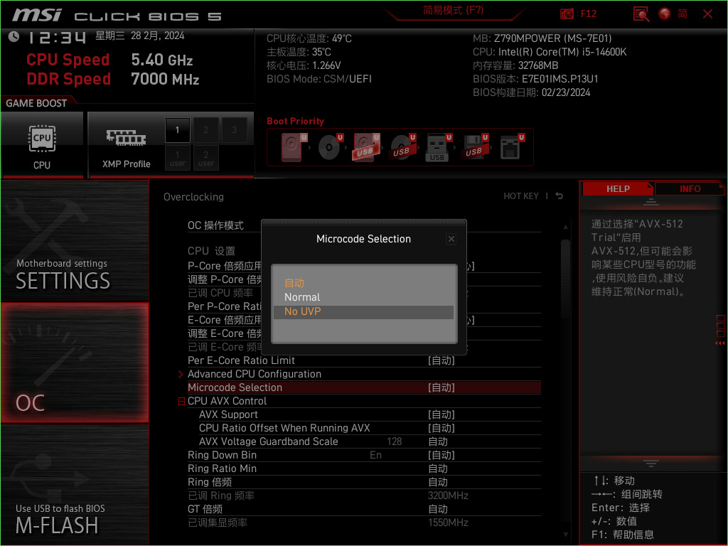Exit BIOS with the red X icon
Viewport: 728px width, 546px height.
[707, 14]
